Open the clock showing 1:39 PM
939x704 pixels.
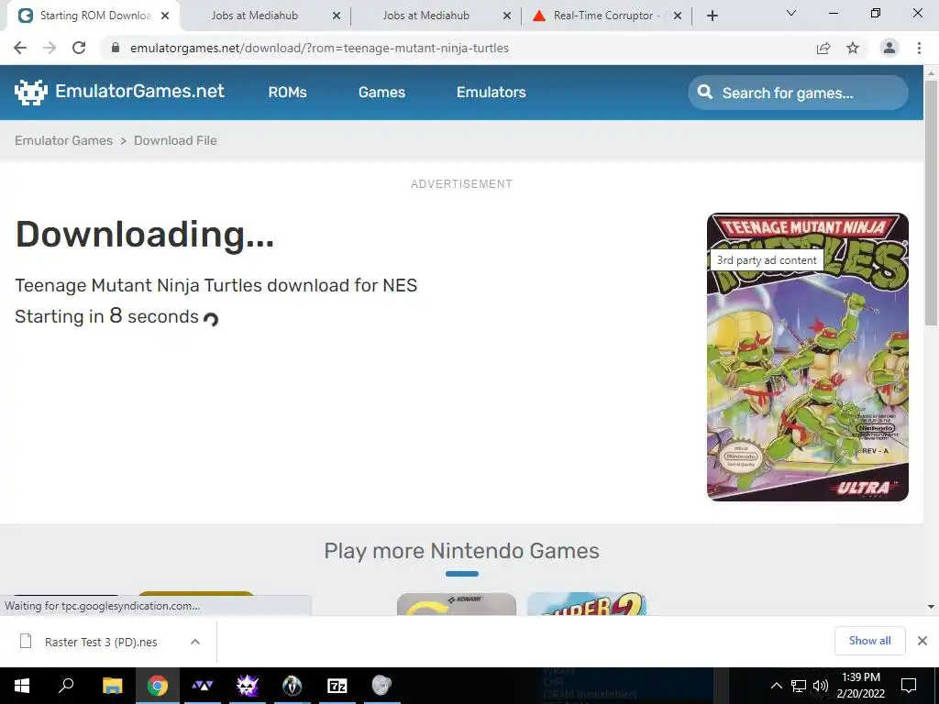[860, 686]
